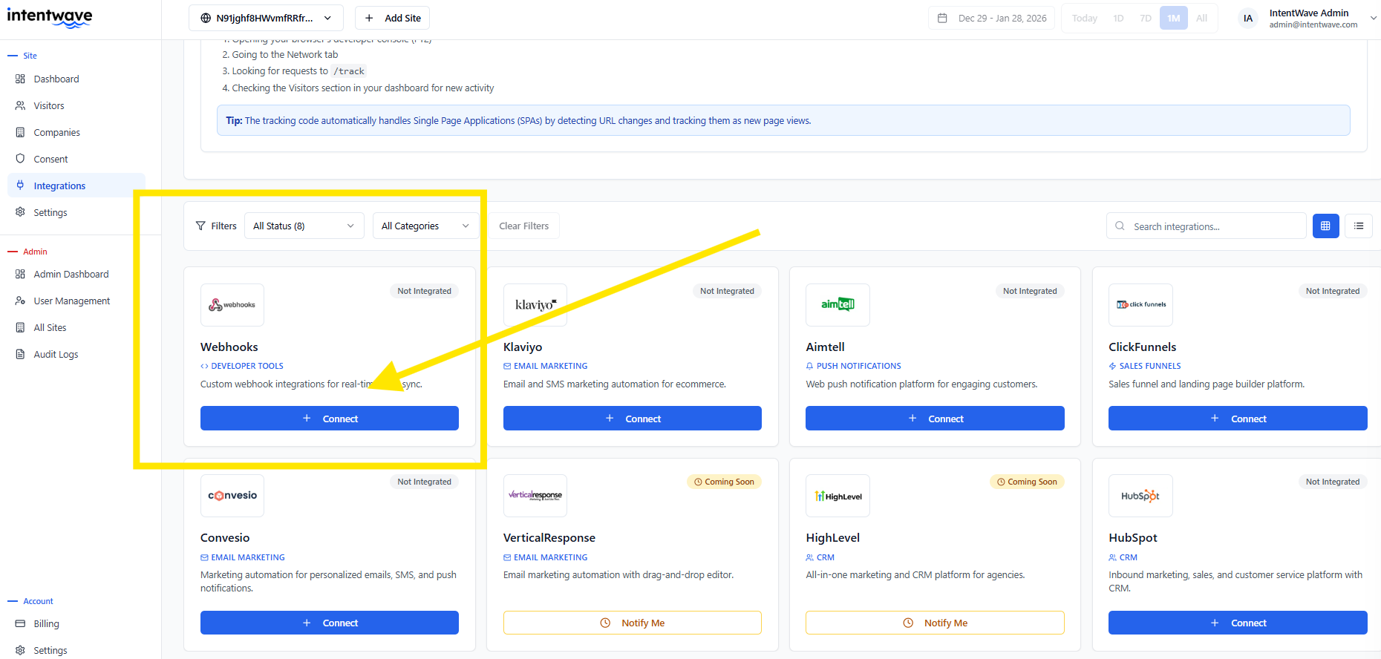Screen dimensions: 1381x659
Task: Click the HubSpot logo icon
Action: [x=1140, y=496]
